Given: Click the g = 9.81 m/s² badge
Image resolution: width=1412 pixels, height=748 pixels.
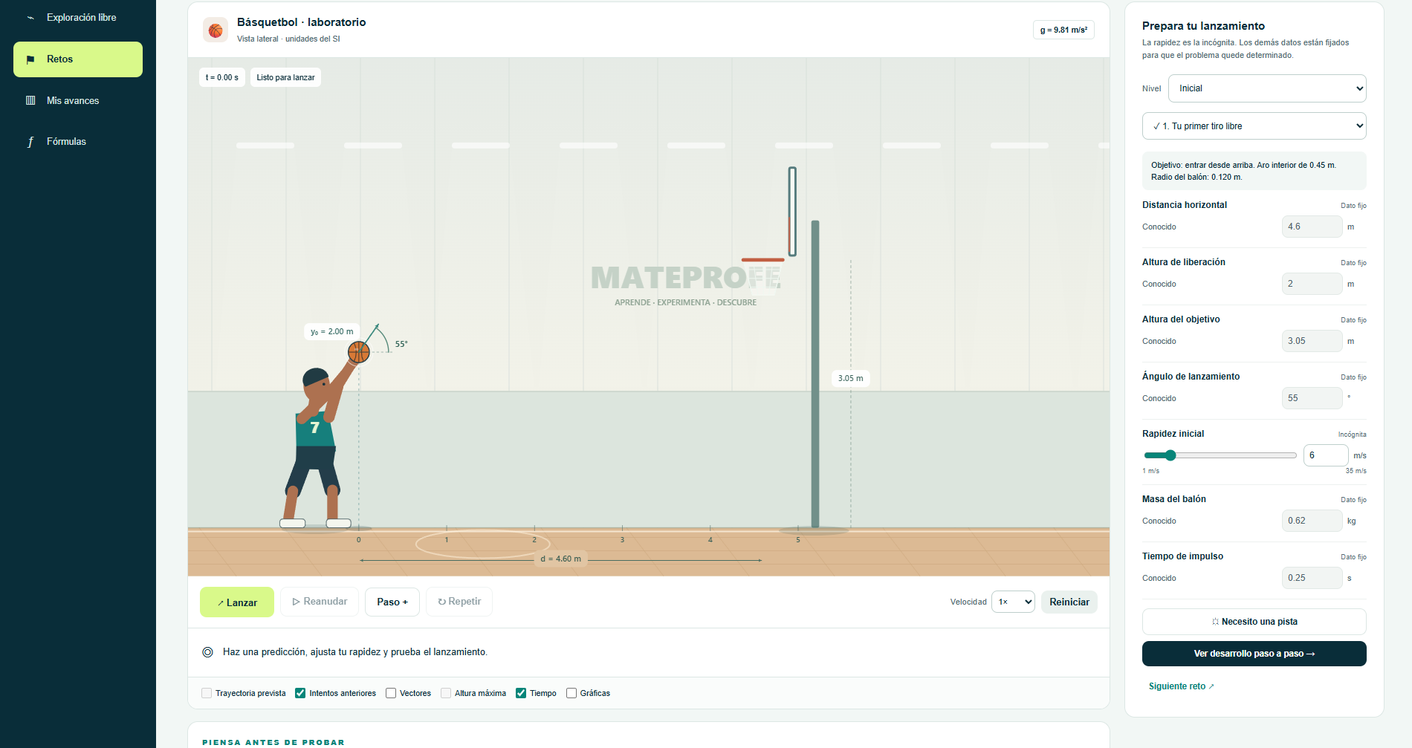Looking at the screenshot, I should coord(1063,30).
